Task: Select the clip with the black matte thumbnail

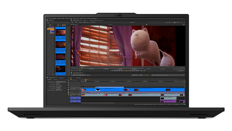Action: [x=110, y=89]
